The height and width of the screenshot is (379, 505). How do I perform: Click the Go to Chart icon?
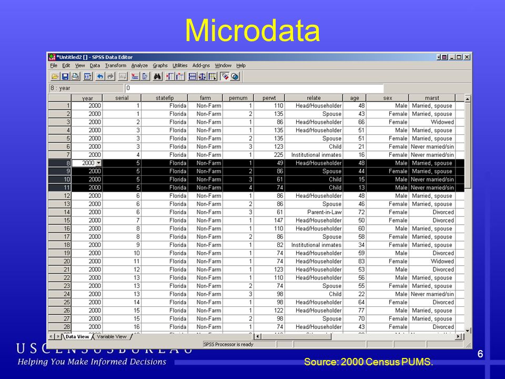(123, 76)
